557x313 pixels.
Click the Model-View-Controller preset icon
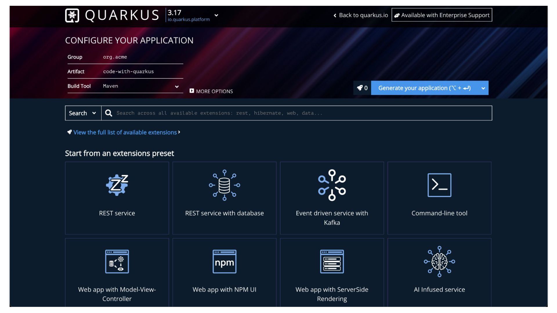[117, 261]
